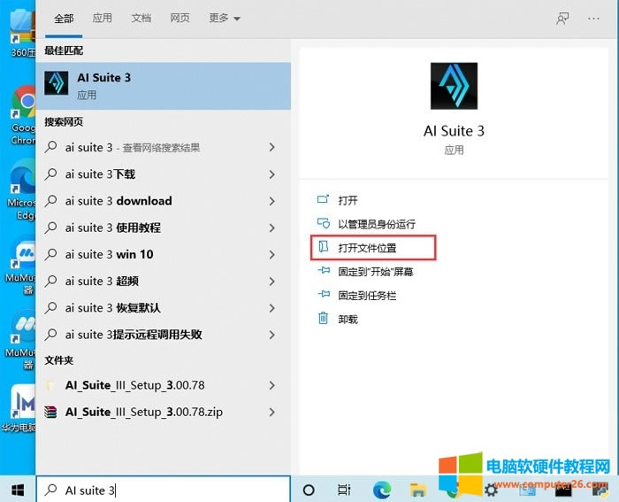Click 打开 to launch the app
Screen dimensions: 619x502
click(348, 200)
